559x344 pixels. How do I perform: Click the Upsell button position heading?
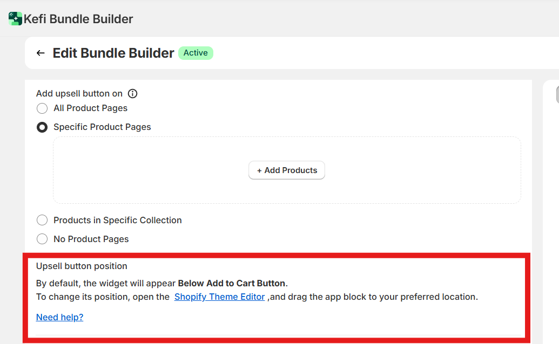coord(82,266)
